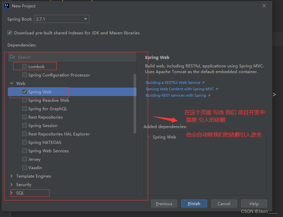
Task: Expand the Template Engines section
Action: point(11,176)
